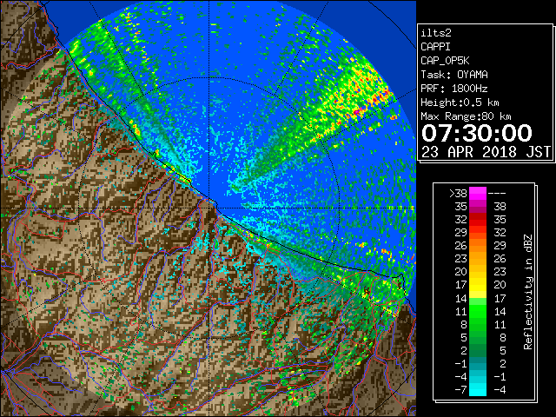Viewport: 556px width, 417px height.
Task: Select the bright green 11–14 dBZ swatch
Action: coord(478,311)
